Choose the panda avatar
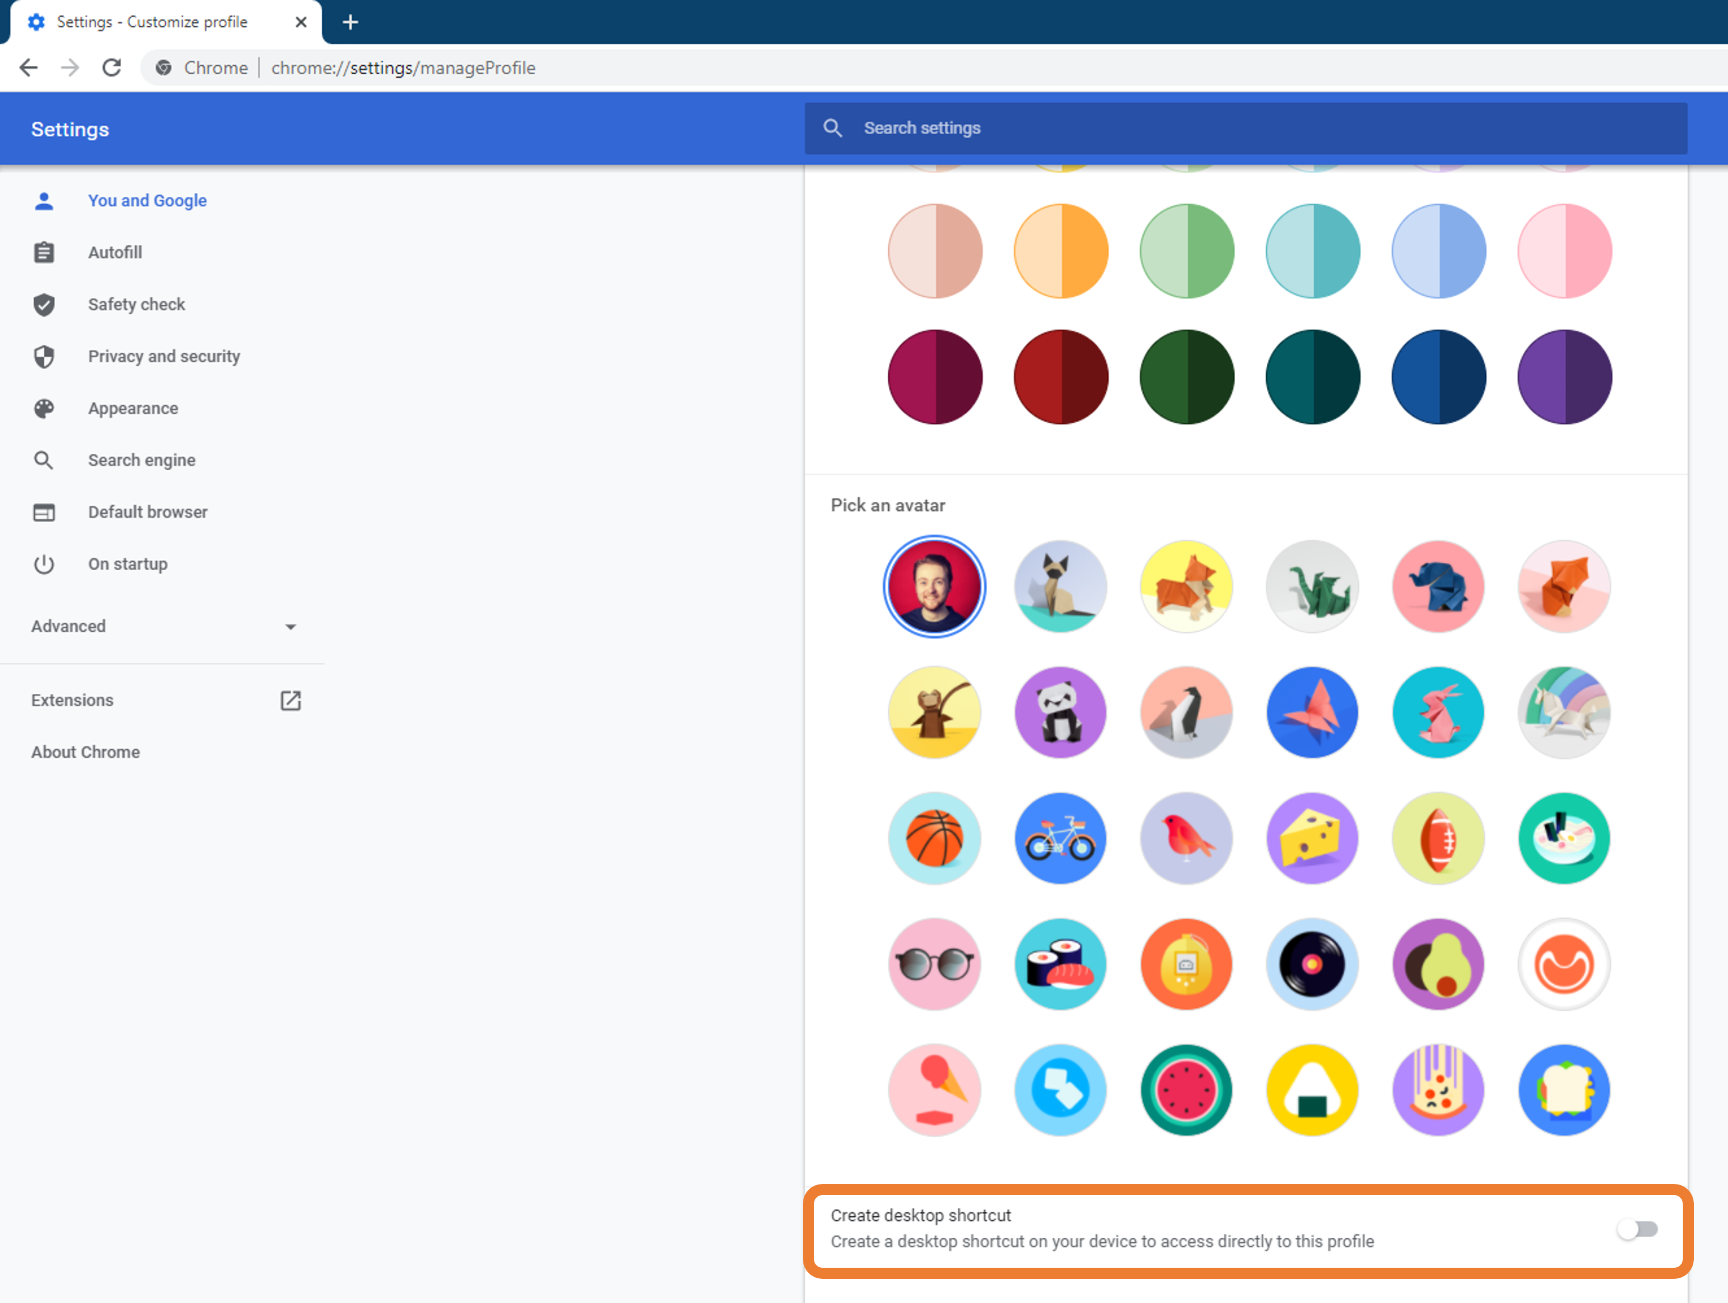 click(x=1060, y=712)
